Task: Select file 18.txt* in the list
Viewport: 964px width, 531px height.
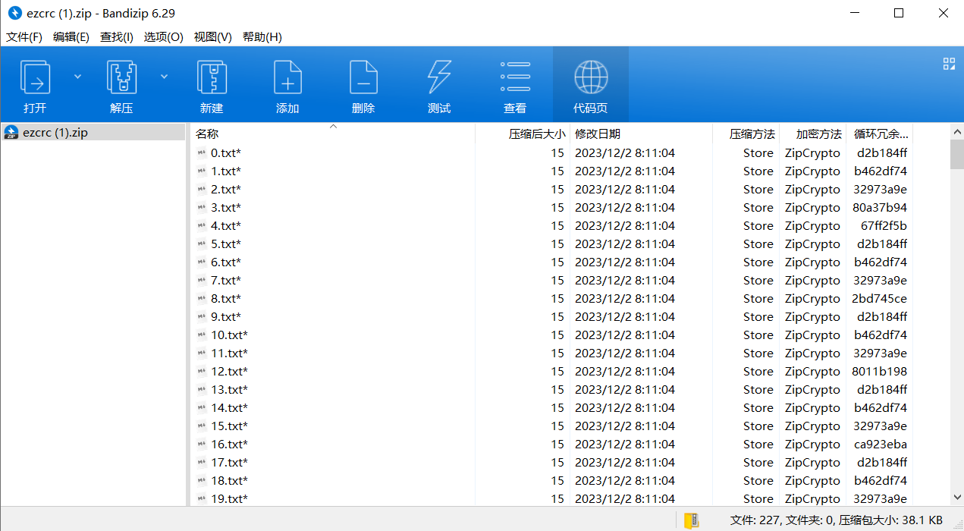Action: pyautogui.click(x=229, y=480)
